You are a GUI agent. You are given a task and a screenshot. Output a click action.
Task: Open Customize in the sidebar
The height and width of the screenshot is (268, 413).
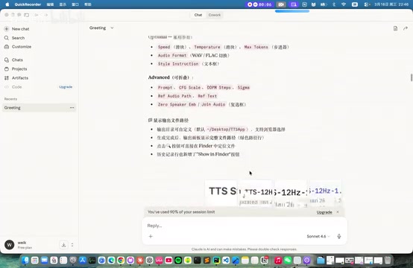(x=18, y=47)
